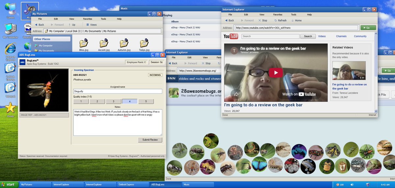Click Home in the YouTube browser toolbar

pyautogui.click(x=296, y=20)
